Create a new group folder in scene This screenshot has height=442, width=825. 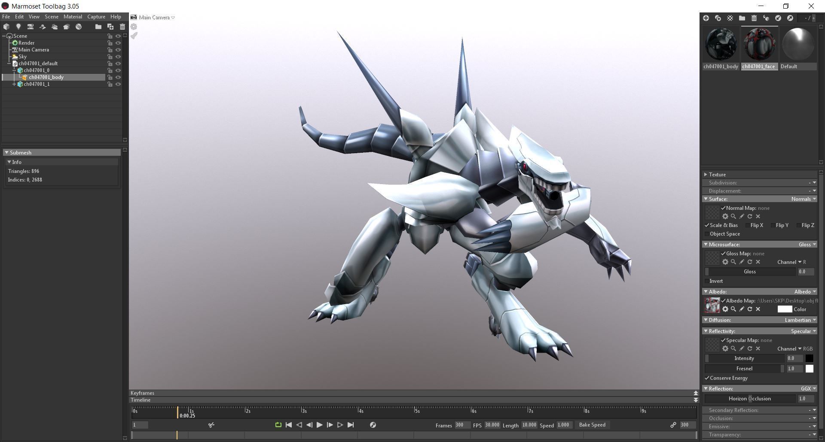[98, 27]
